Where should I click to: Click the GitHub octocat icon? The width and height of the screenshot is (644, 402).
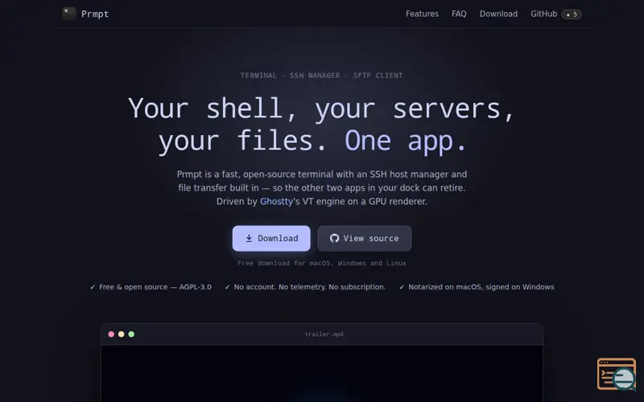tap(334, 238)
